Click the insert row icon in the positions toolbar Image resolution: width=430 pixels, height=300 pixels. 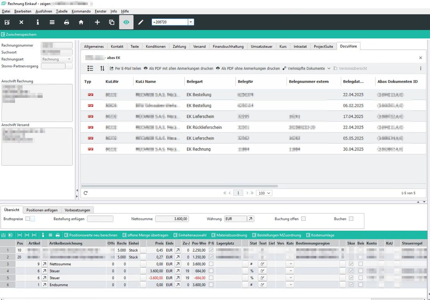coord(4,235)
